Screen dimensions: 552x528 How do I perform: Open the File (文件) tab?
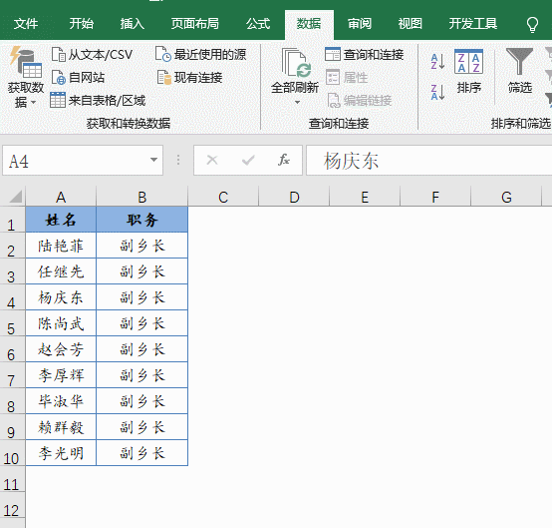pyautogui.click(x=26, y=24)
